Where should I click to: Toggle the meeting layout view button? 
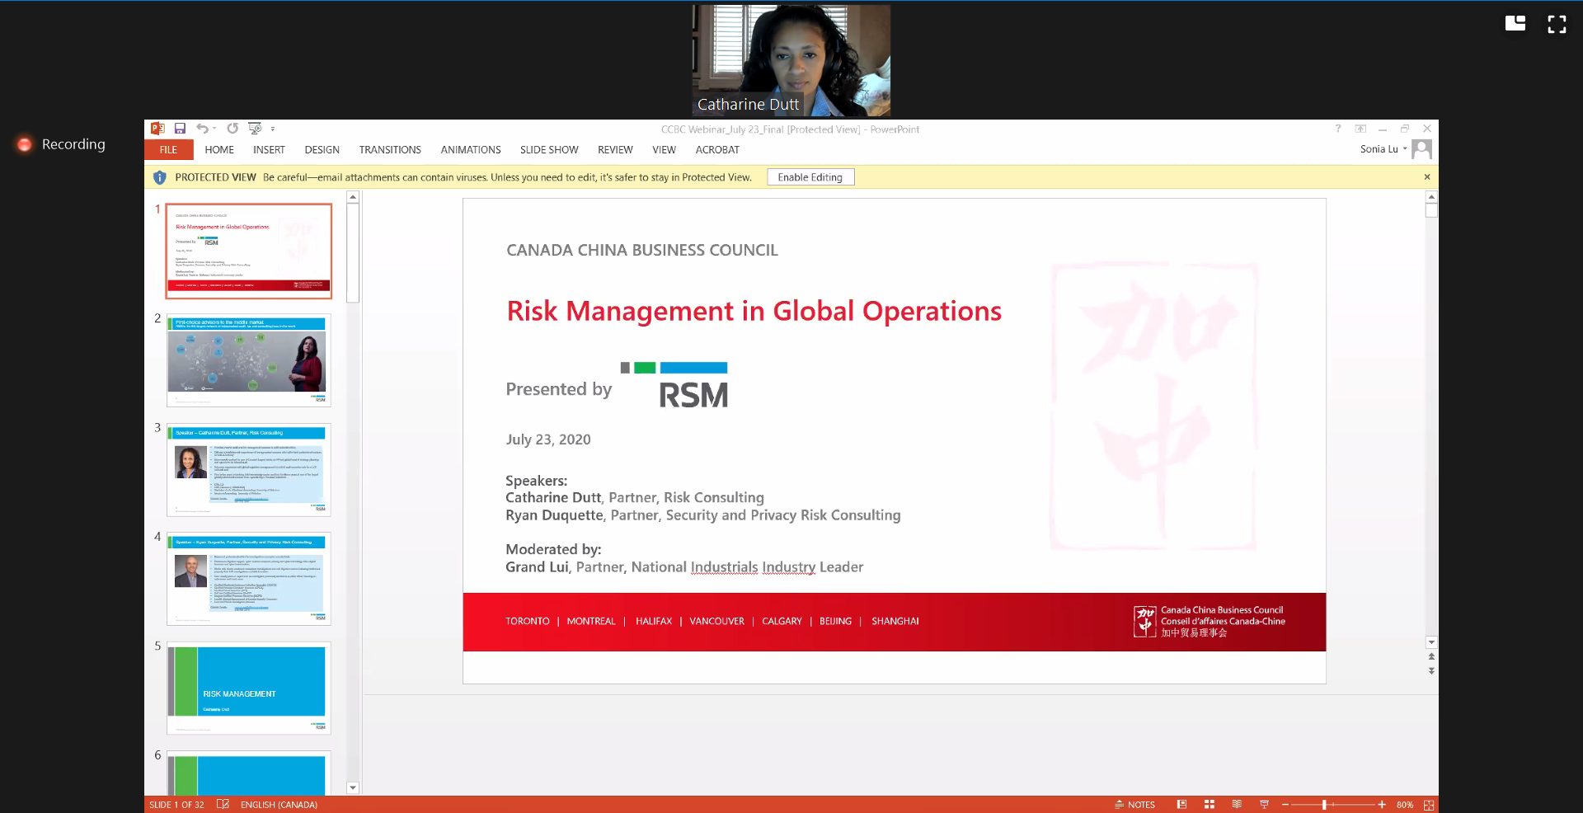1515,24
